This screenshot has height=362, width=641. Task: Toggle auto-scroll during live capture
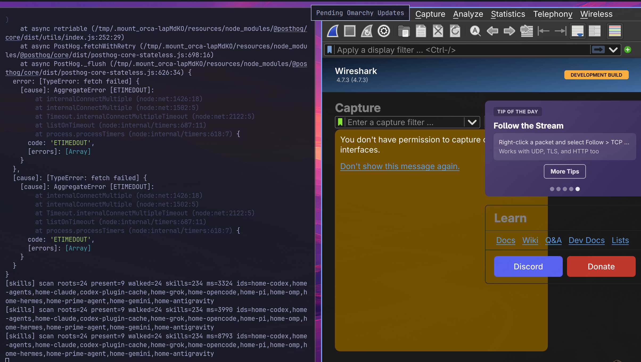pos(578,31)
